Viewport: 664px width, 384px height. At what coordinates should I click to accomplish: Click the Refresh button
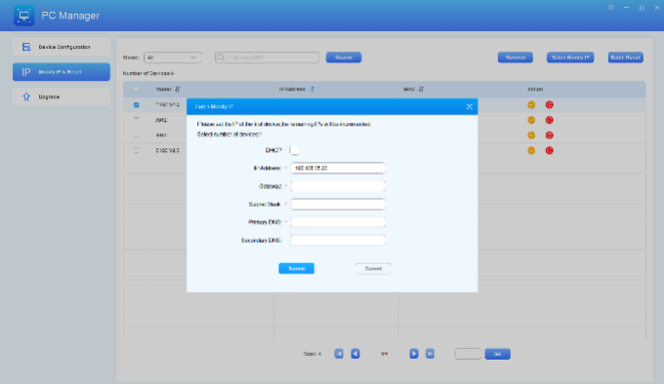516,58
